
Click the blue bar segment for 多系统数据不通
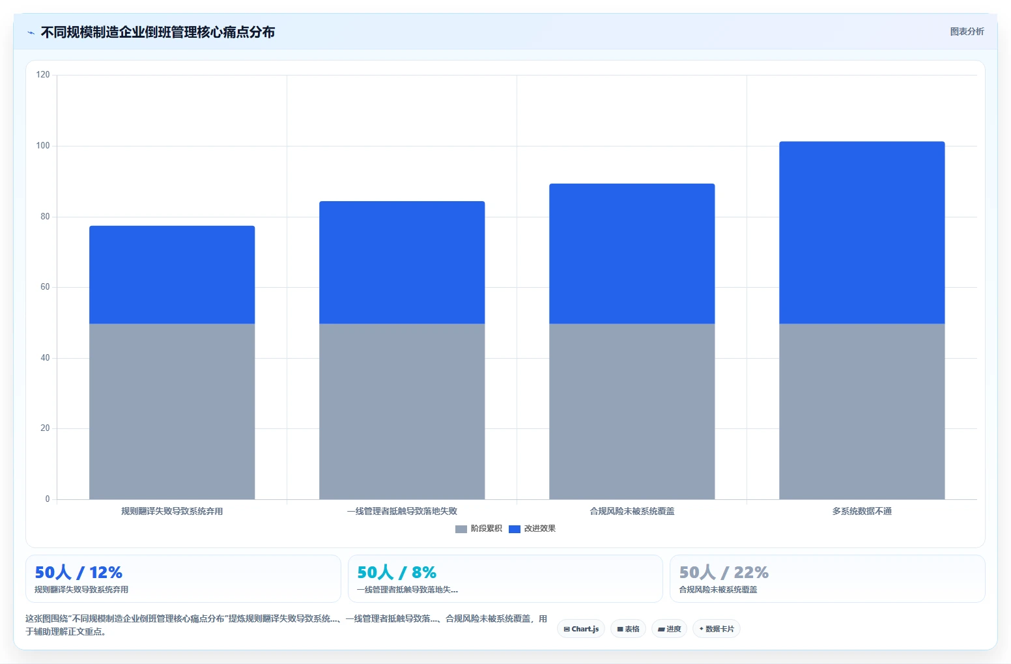pos(862,232)
